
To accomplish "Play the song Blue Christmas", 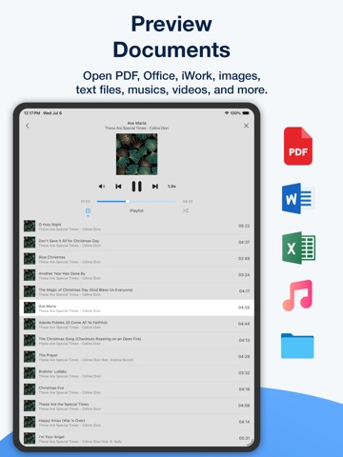I will (x=136, y=259).
